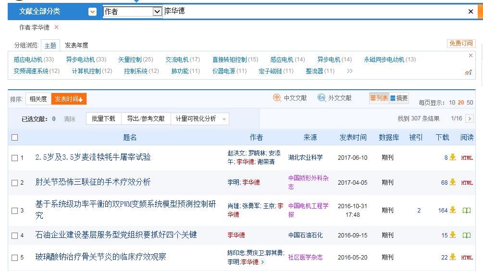Filter by 感应电动机 (33) topic

pyautogui.click(x=34, y=59)
